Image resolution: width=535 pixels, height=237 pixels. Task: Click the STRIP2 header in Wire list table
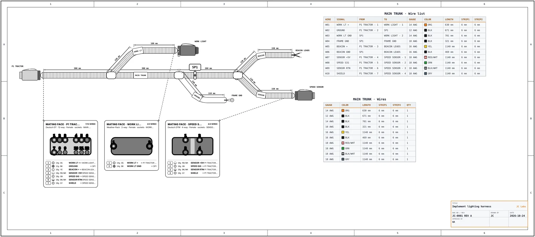coord(478,19)
